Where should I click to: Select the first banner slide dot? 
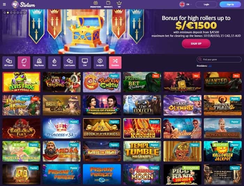click(x=5, y=13)
